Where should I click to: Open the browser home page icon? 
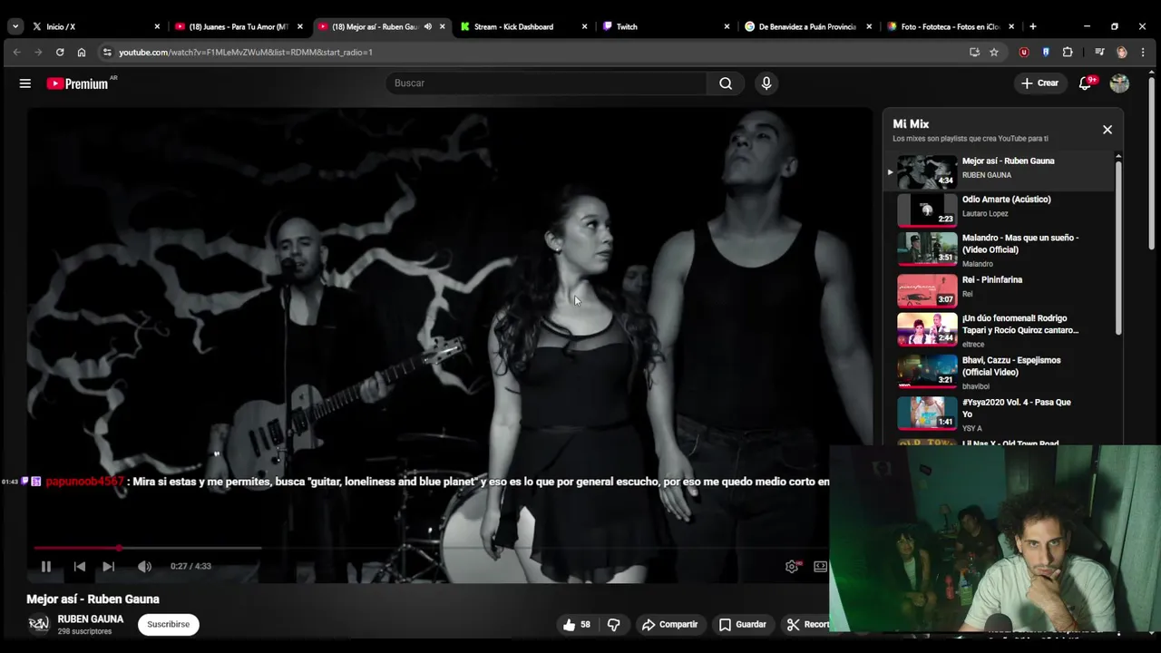(x=82, y=53)
